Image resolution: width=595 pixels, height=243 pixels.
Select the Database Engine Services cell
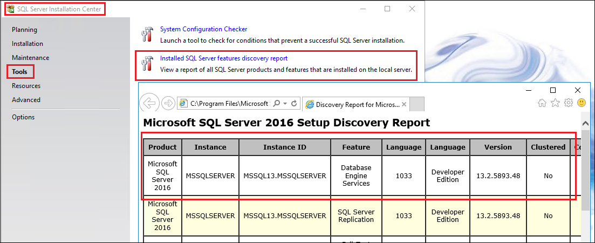(x=356, y=175)
